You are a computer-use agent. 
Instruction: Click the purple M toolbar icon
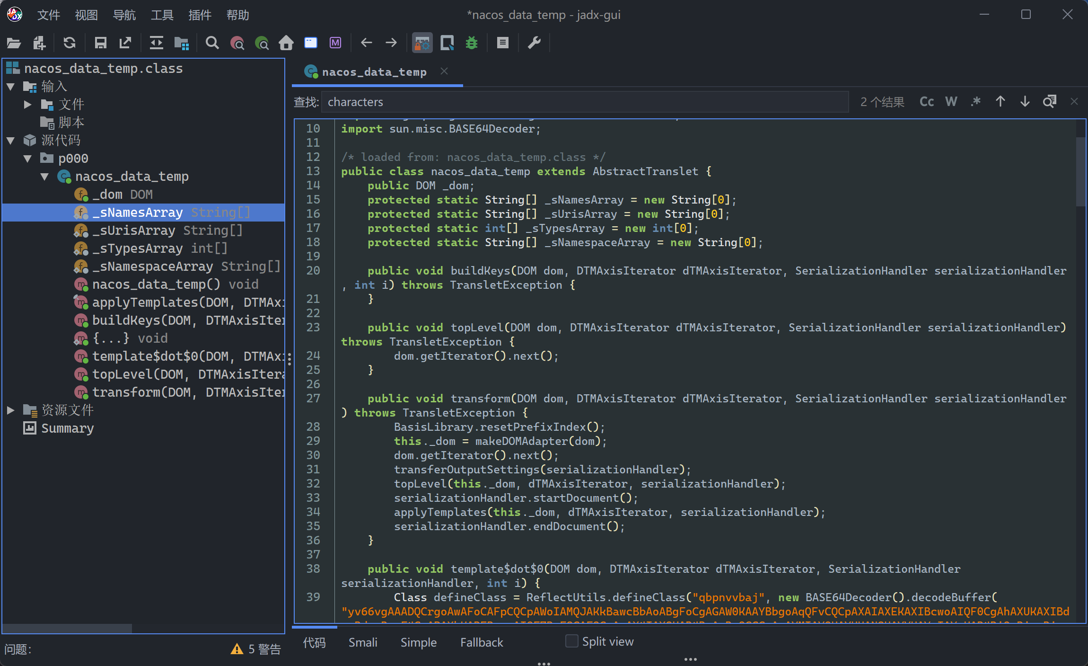tap(335, 43)
